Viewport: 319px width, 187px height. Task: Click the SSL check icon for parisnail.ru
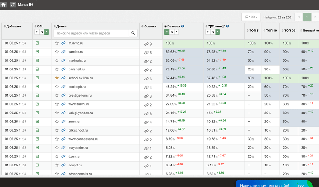pos(37,69)
